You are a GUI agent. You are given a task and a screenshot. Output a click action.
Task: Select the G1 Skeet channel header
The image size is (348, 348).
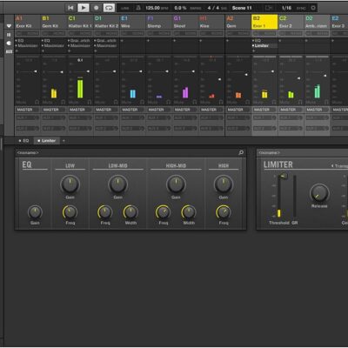tap(185, 22)
